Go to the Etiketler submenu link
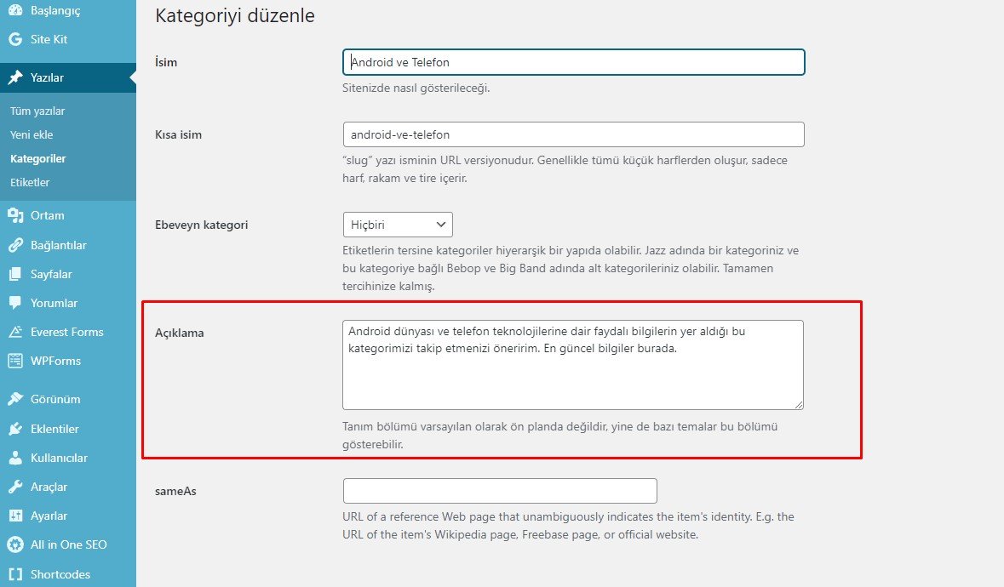Screen dimensions: 1004x587 tap(30, 183)
